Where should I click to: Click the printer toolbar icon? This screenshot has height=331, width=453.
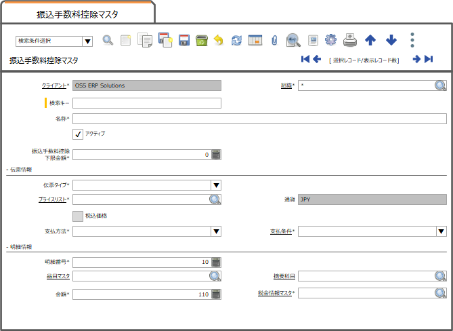350,40
